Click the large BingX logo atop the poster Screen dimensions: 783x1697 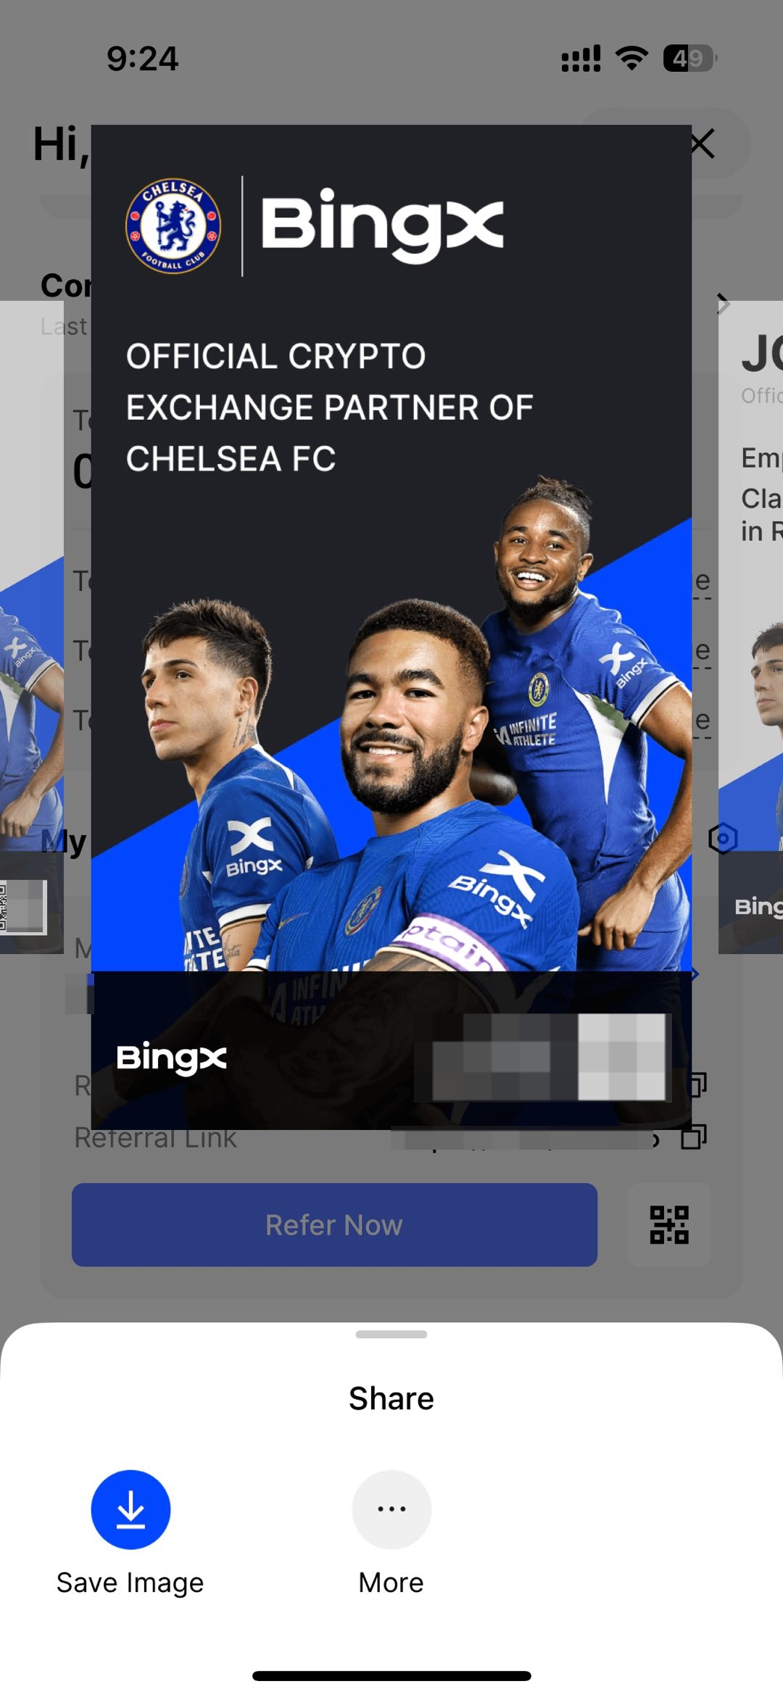pos(382,225)
